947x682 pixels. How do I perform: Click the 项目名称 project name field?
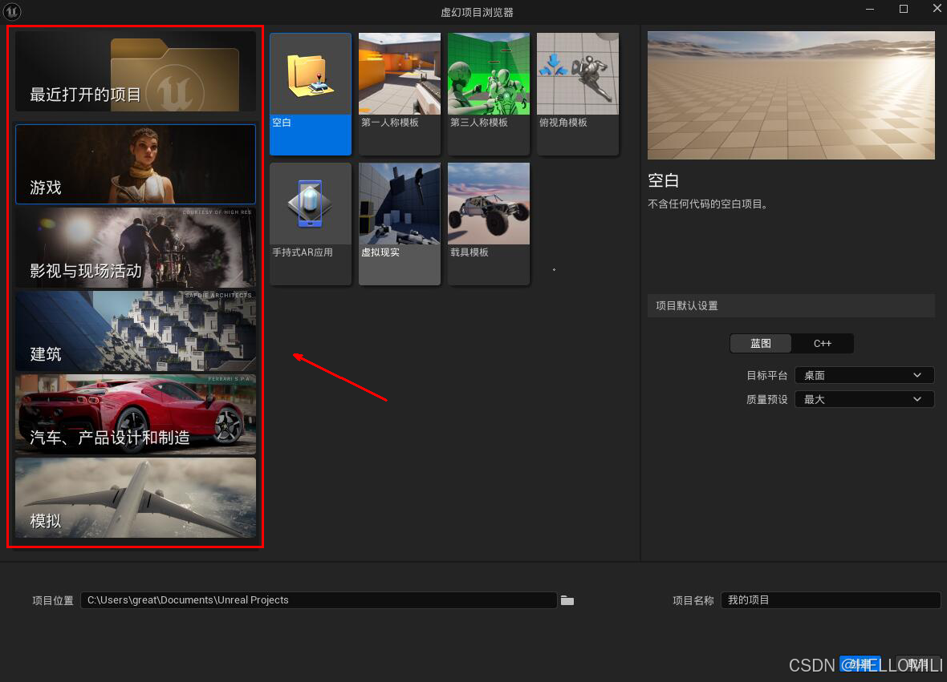click(831, 600)
